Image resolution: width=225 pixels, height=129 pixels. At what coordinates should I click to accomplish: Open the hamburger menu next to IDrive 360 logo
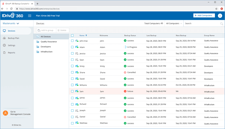[30, 16]
